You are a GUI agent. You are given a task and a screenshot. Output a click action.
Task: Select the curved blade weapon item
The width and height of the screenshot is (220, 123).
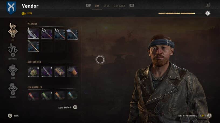click(x=33, y=33)
